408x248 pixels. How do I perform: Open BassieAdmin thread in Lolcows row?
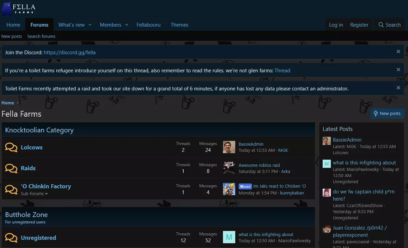[251, 144]
